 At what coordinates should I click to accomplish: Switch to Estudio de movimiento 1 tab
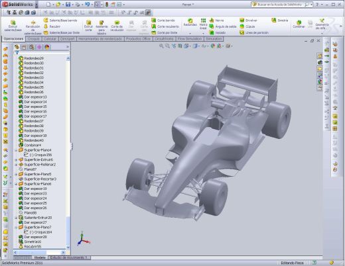69,257
